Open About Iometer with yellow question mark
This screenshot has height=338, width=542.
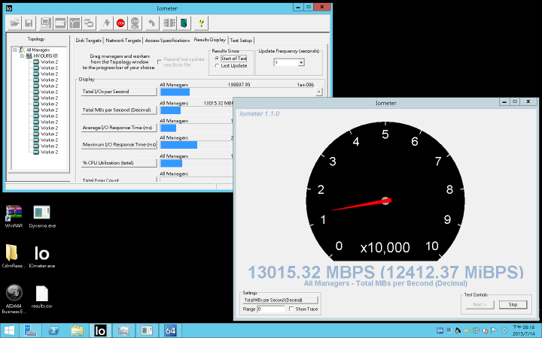pyautogui.click(x=201, y=23)
